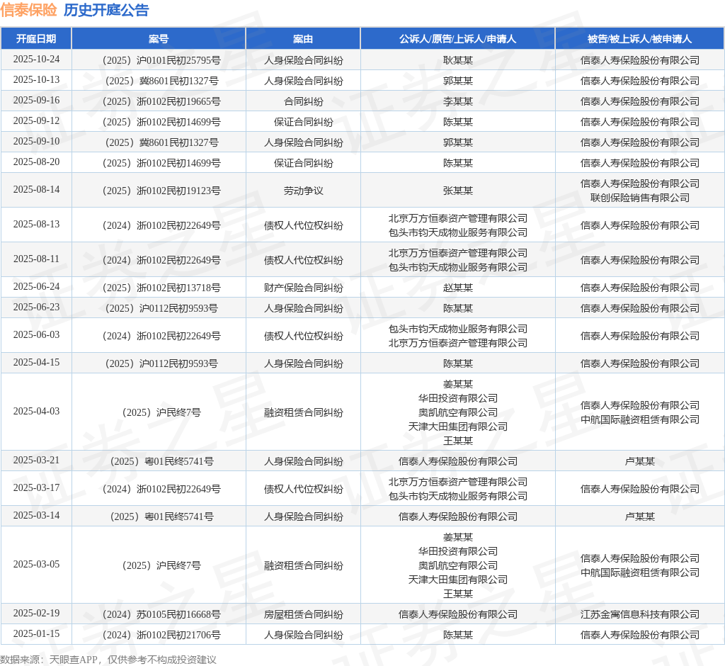725x666 pixels.
Task: Click date cell 2025-06-03
Action: pos(36,334)
